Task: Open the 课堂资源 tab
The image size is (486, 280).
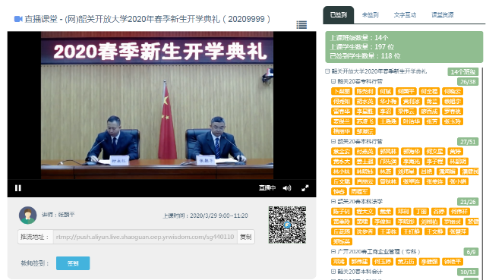Action: coord(443,15)
